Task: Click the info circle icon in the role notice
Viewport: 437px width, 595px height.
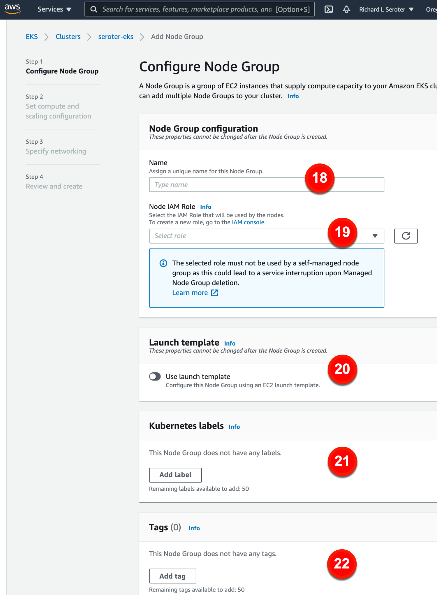Action: click(x=163, y=263)
